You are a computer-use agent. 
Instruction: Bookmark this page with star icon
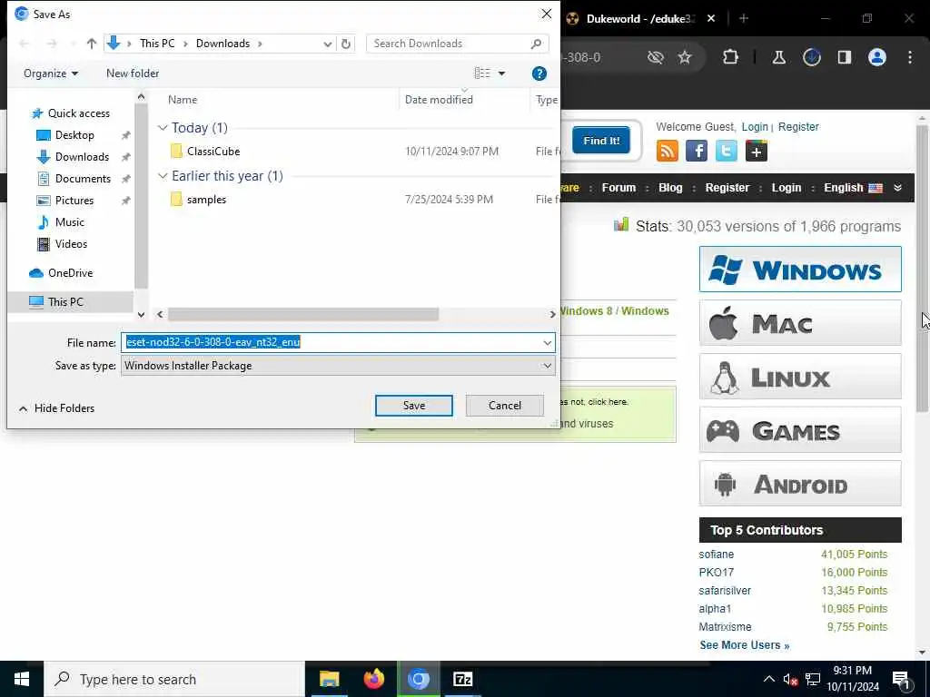click(685, 57)
